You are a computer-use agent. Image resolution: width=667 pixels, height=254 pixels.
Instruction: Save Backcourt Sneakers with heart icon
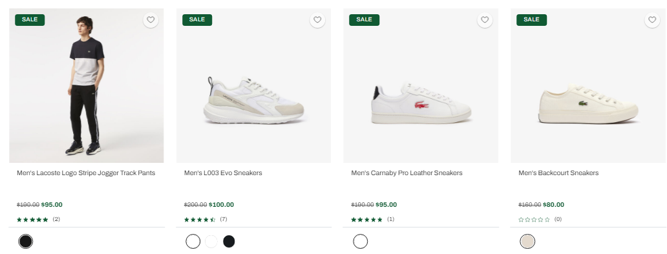click(x=652, y=19)
